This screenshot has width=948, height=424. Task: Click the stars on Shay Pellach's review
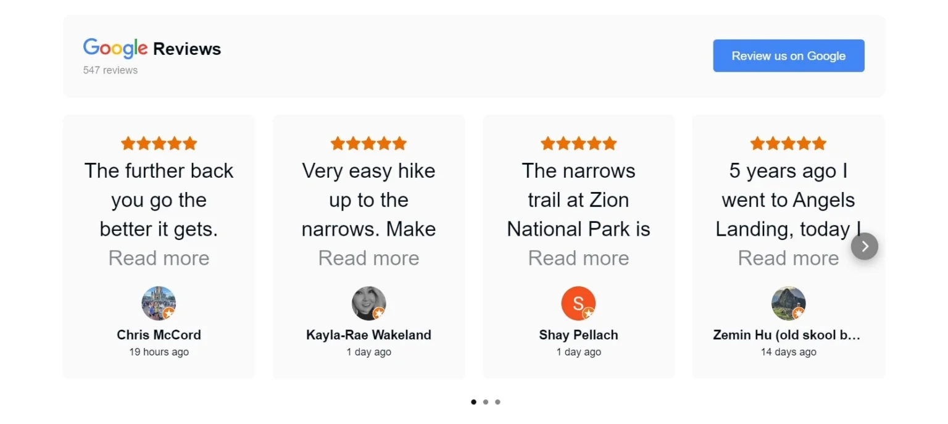tap(578, 143)
